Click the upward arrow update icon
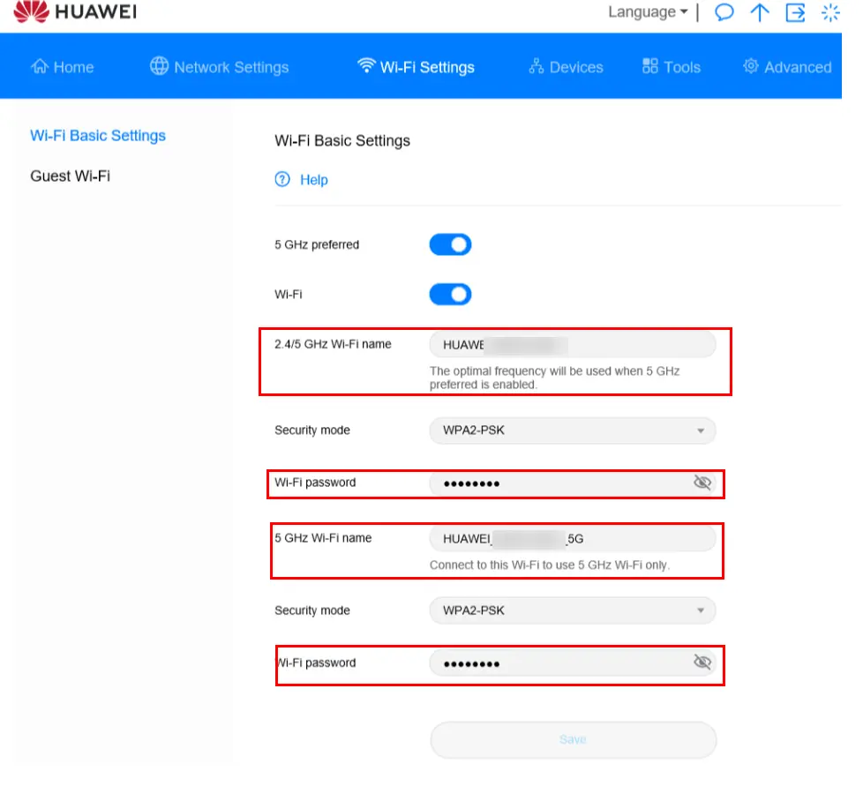The image size is (863, 786). [760, 12]
